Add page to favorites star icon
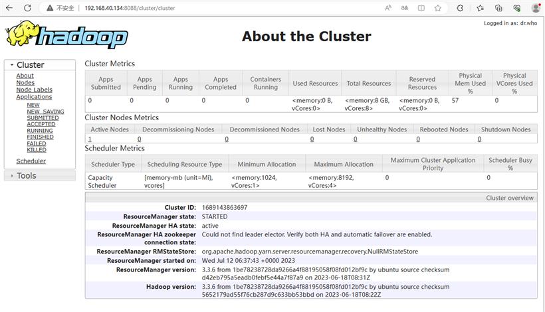Viewport: 545px width, 312px height. [437, 8]
